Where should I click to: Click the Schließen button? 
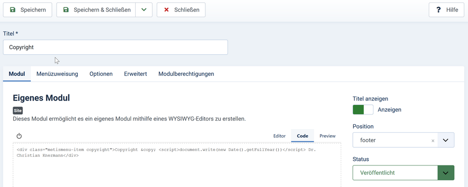[x=181, y=10]
